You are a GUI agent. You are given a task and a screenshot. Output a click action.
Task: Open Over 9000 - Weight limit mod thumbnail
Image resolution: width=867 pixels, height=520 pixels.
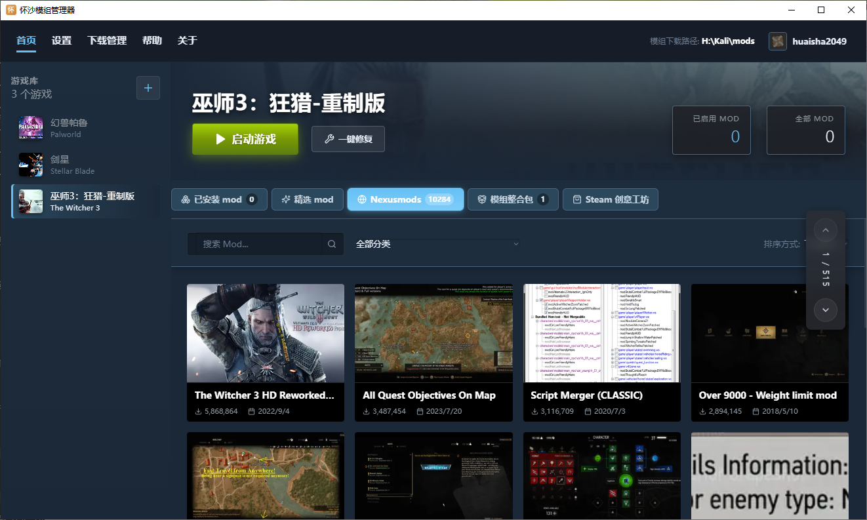point(770,333)
